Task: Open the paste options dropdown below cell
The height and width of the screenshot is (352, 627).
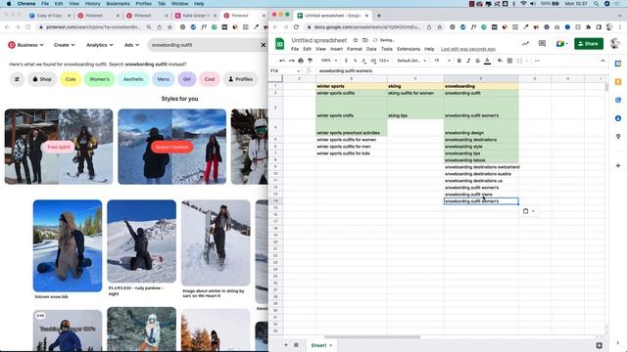Action: [529, 211]
